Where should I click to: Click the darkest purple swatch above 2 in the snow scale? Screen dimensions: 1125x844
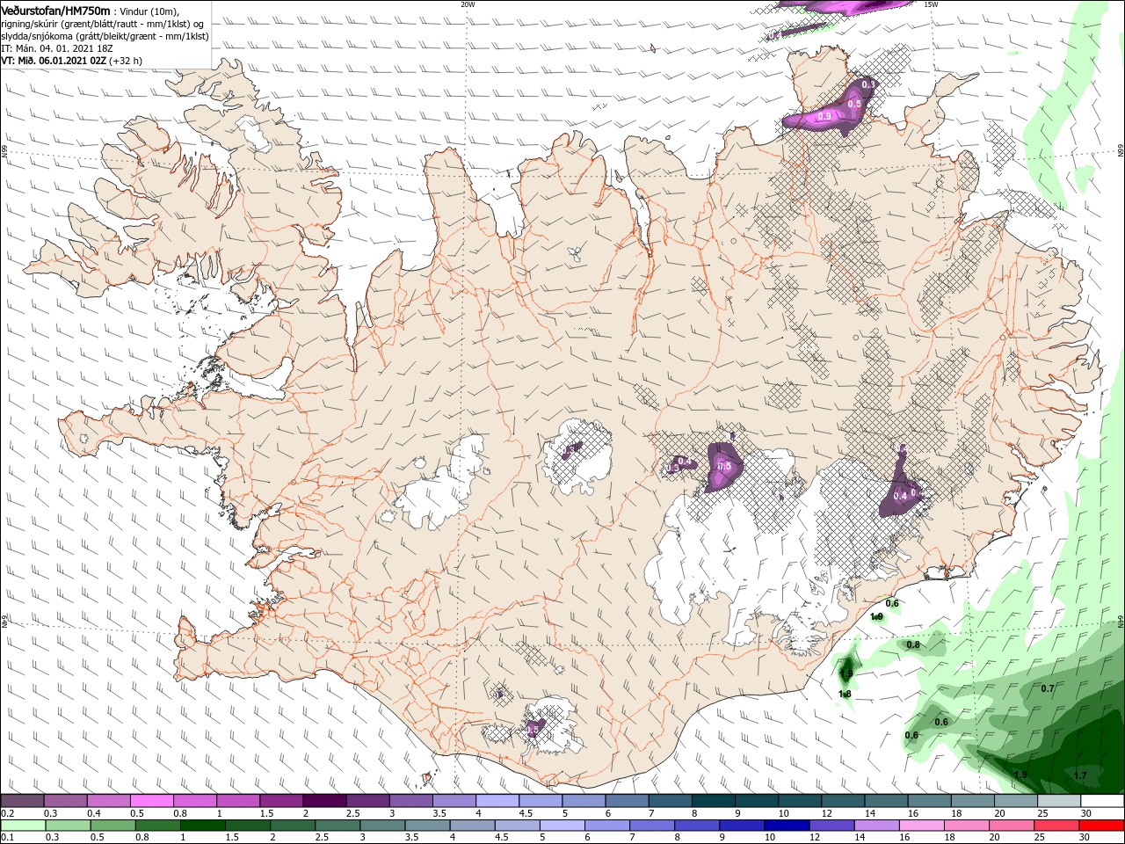pos(324,801)
